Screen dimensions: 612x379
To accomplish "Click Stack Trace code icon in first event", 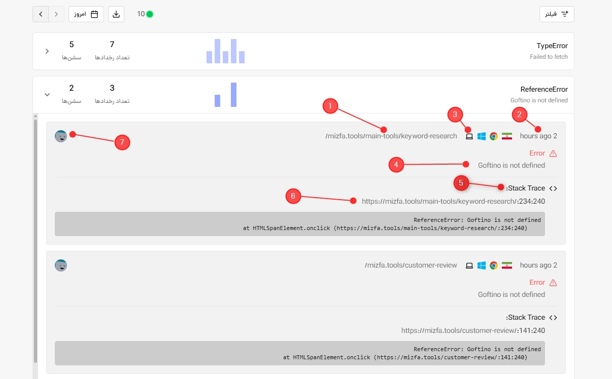I will [553, 188].
